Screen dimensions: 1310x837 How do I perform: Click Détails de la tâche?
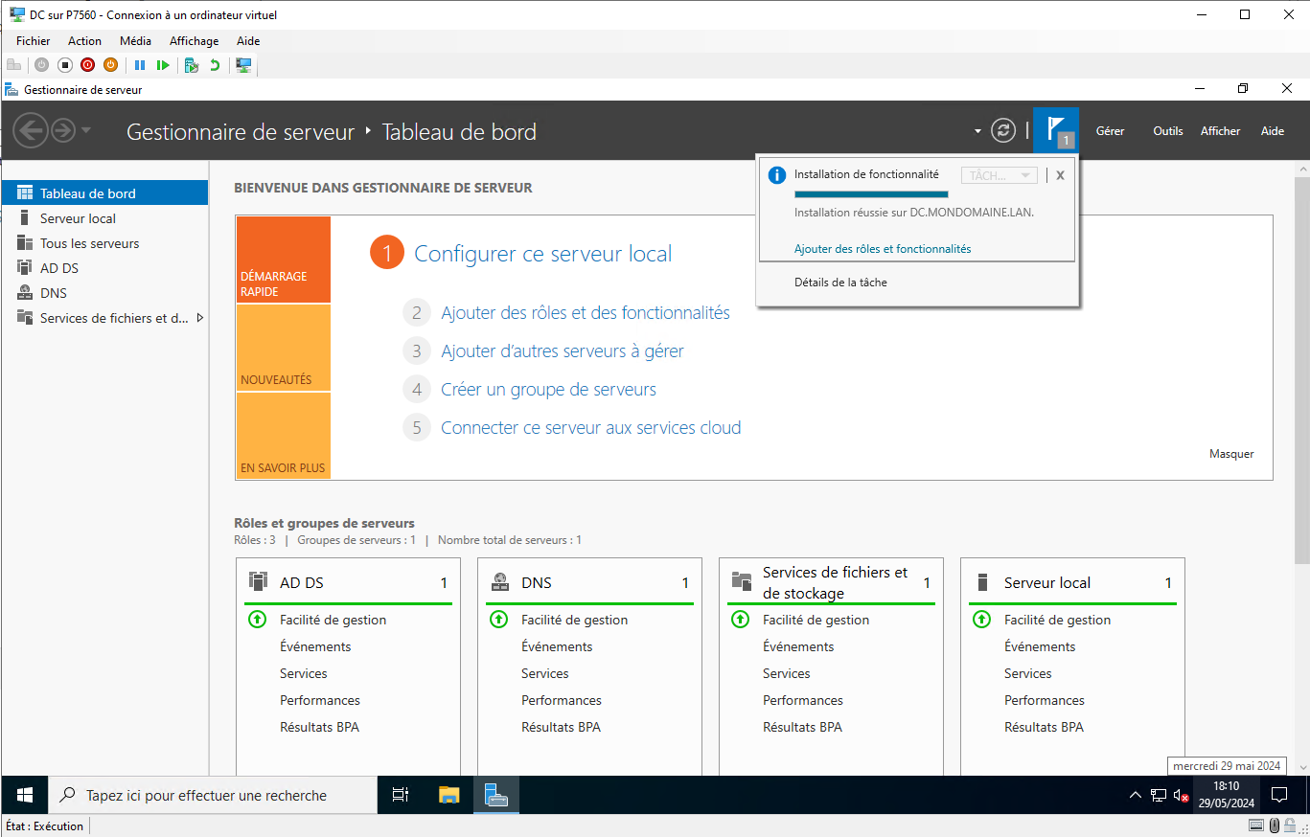(x=840, y=283)
